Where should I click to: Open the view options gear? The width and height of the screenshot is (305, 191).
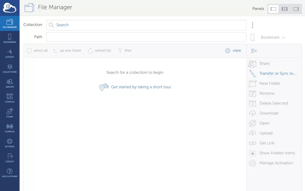[x=233, y=51]
